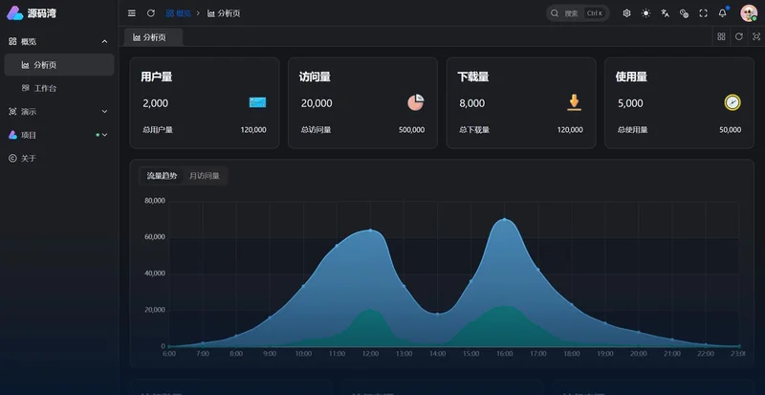Screen dimensions: 765x395
Task: Click the 下载量 download arrow icon
Action: (x=575, y=102)
